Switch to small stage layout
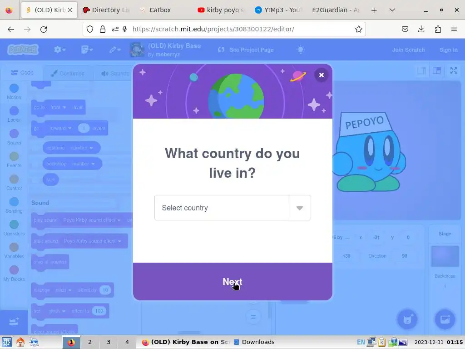 pos(421,70)
